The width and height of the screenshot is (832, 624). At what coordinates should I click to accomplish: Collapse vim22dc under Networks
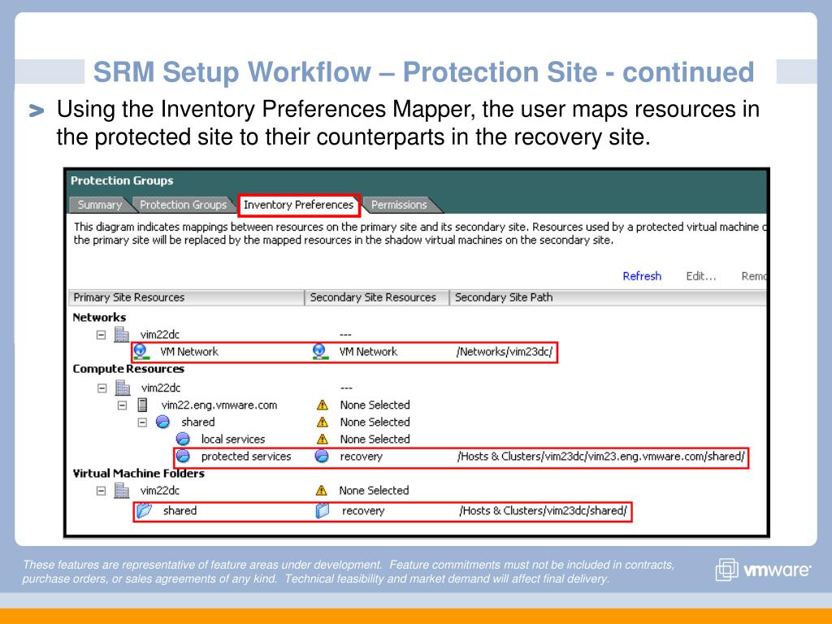[x=101, y=335]
